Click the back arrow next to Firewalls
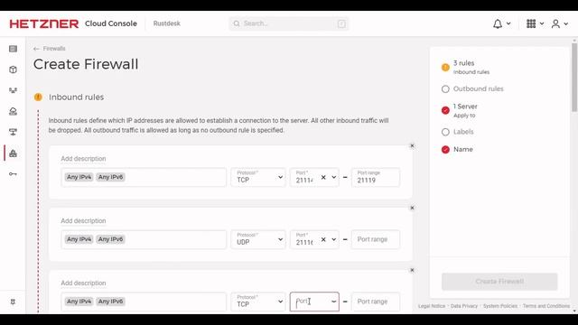This screenshot has height=325, width=578. pos(36,49)
